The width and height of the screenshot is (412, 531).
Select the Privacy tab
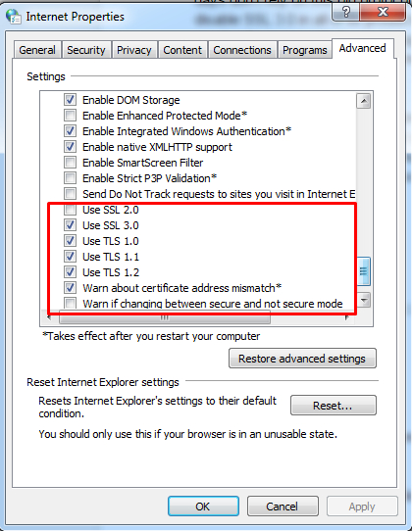tap(134, 50)
